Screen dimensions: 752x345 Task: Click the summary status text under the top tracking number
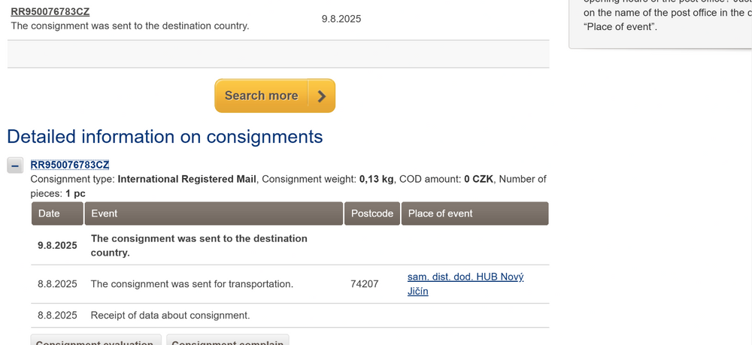(x=129, y=26)
